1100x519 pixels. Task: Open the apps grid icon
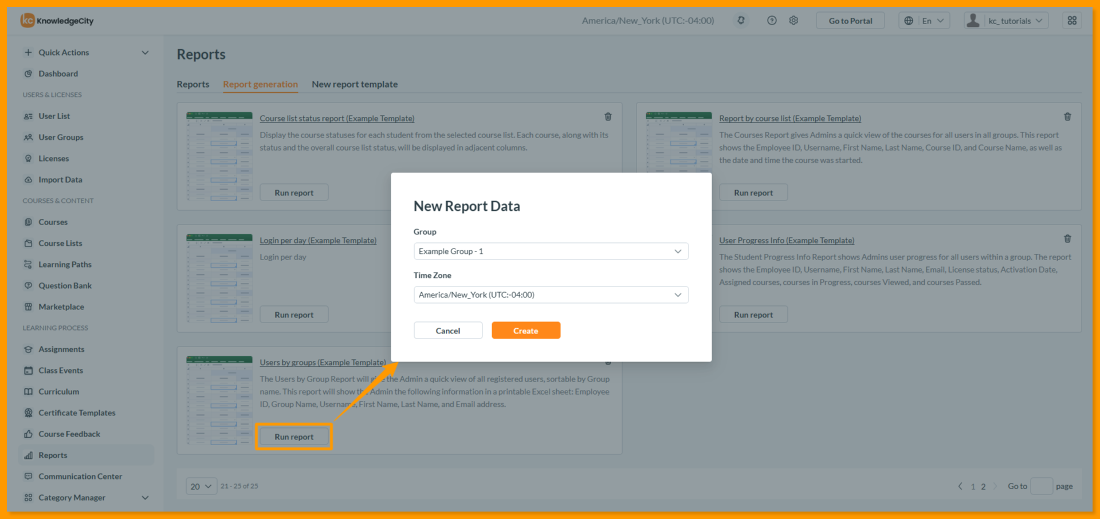pyautogui.click(x=1072, y=21)
